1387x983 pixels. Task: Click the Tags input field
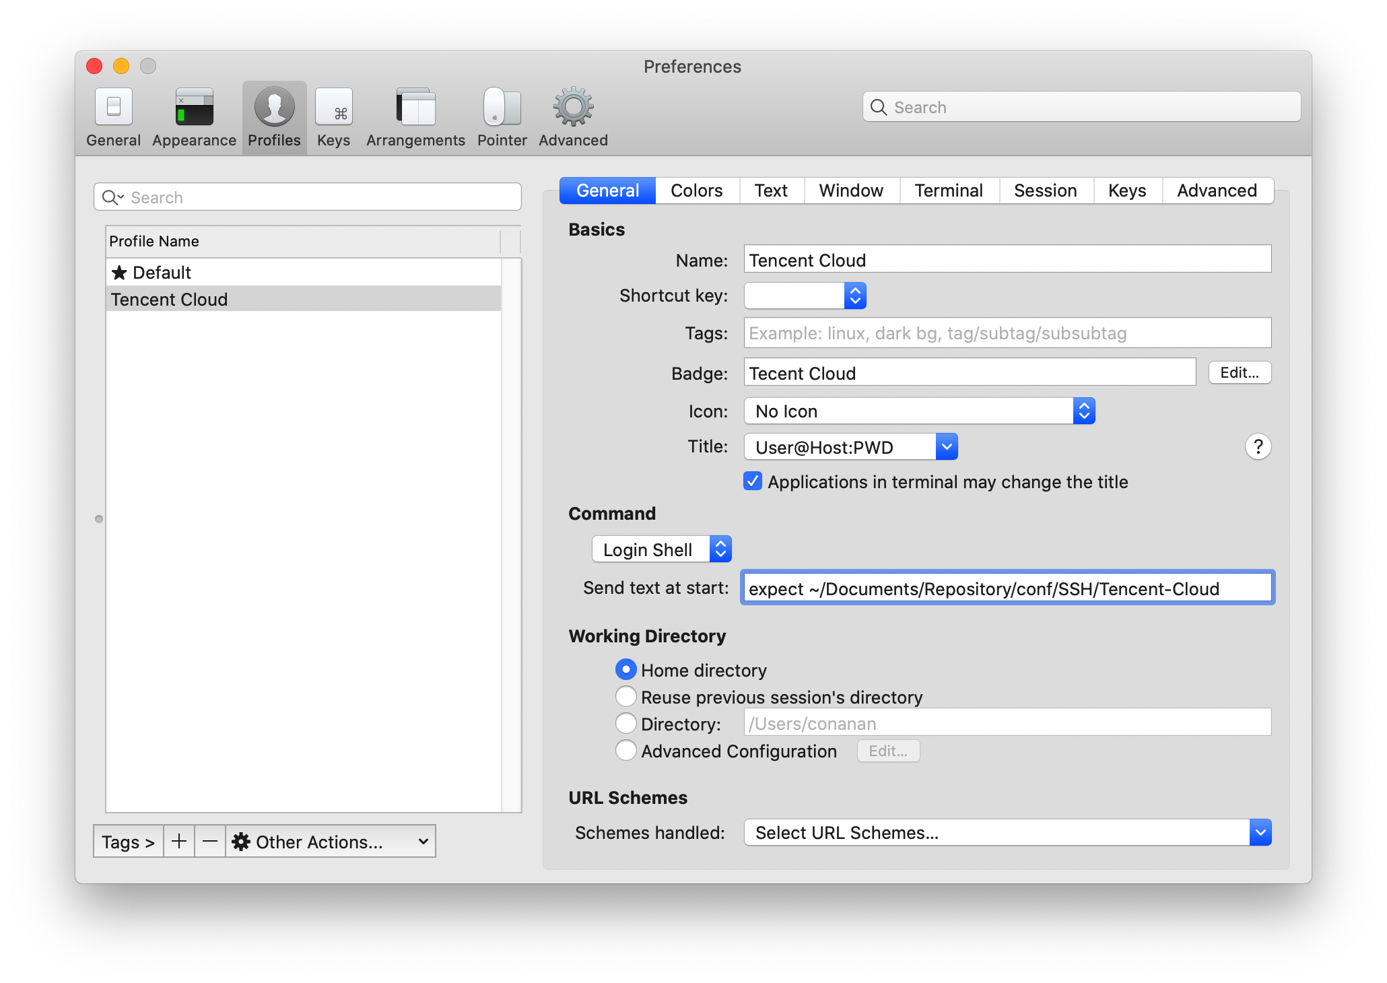tap(1007, 333)
